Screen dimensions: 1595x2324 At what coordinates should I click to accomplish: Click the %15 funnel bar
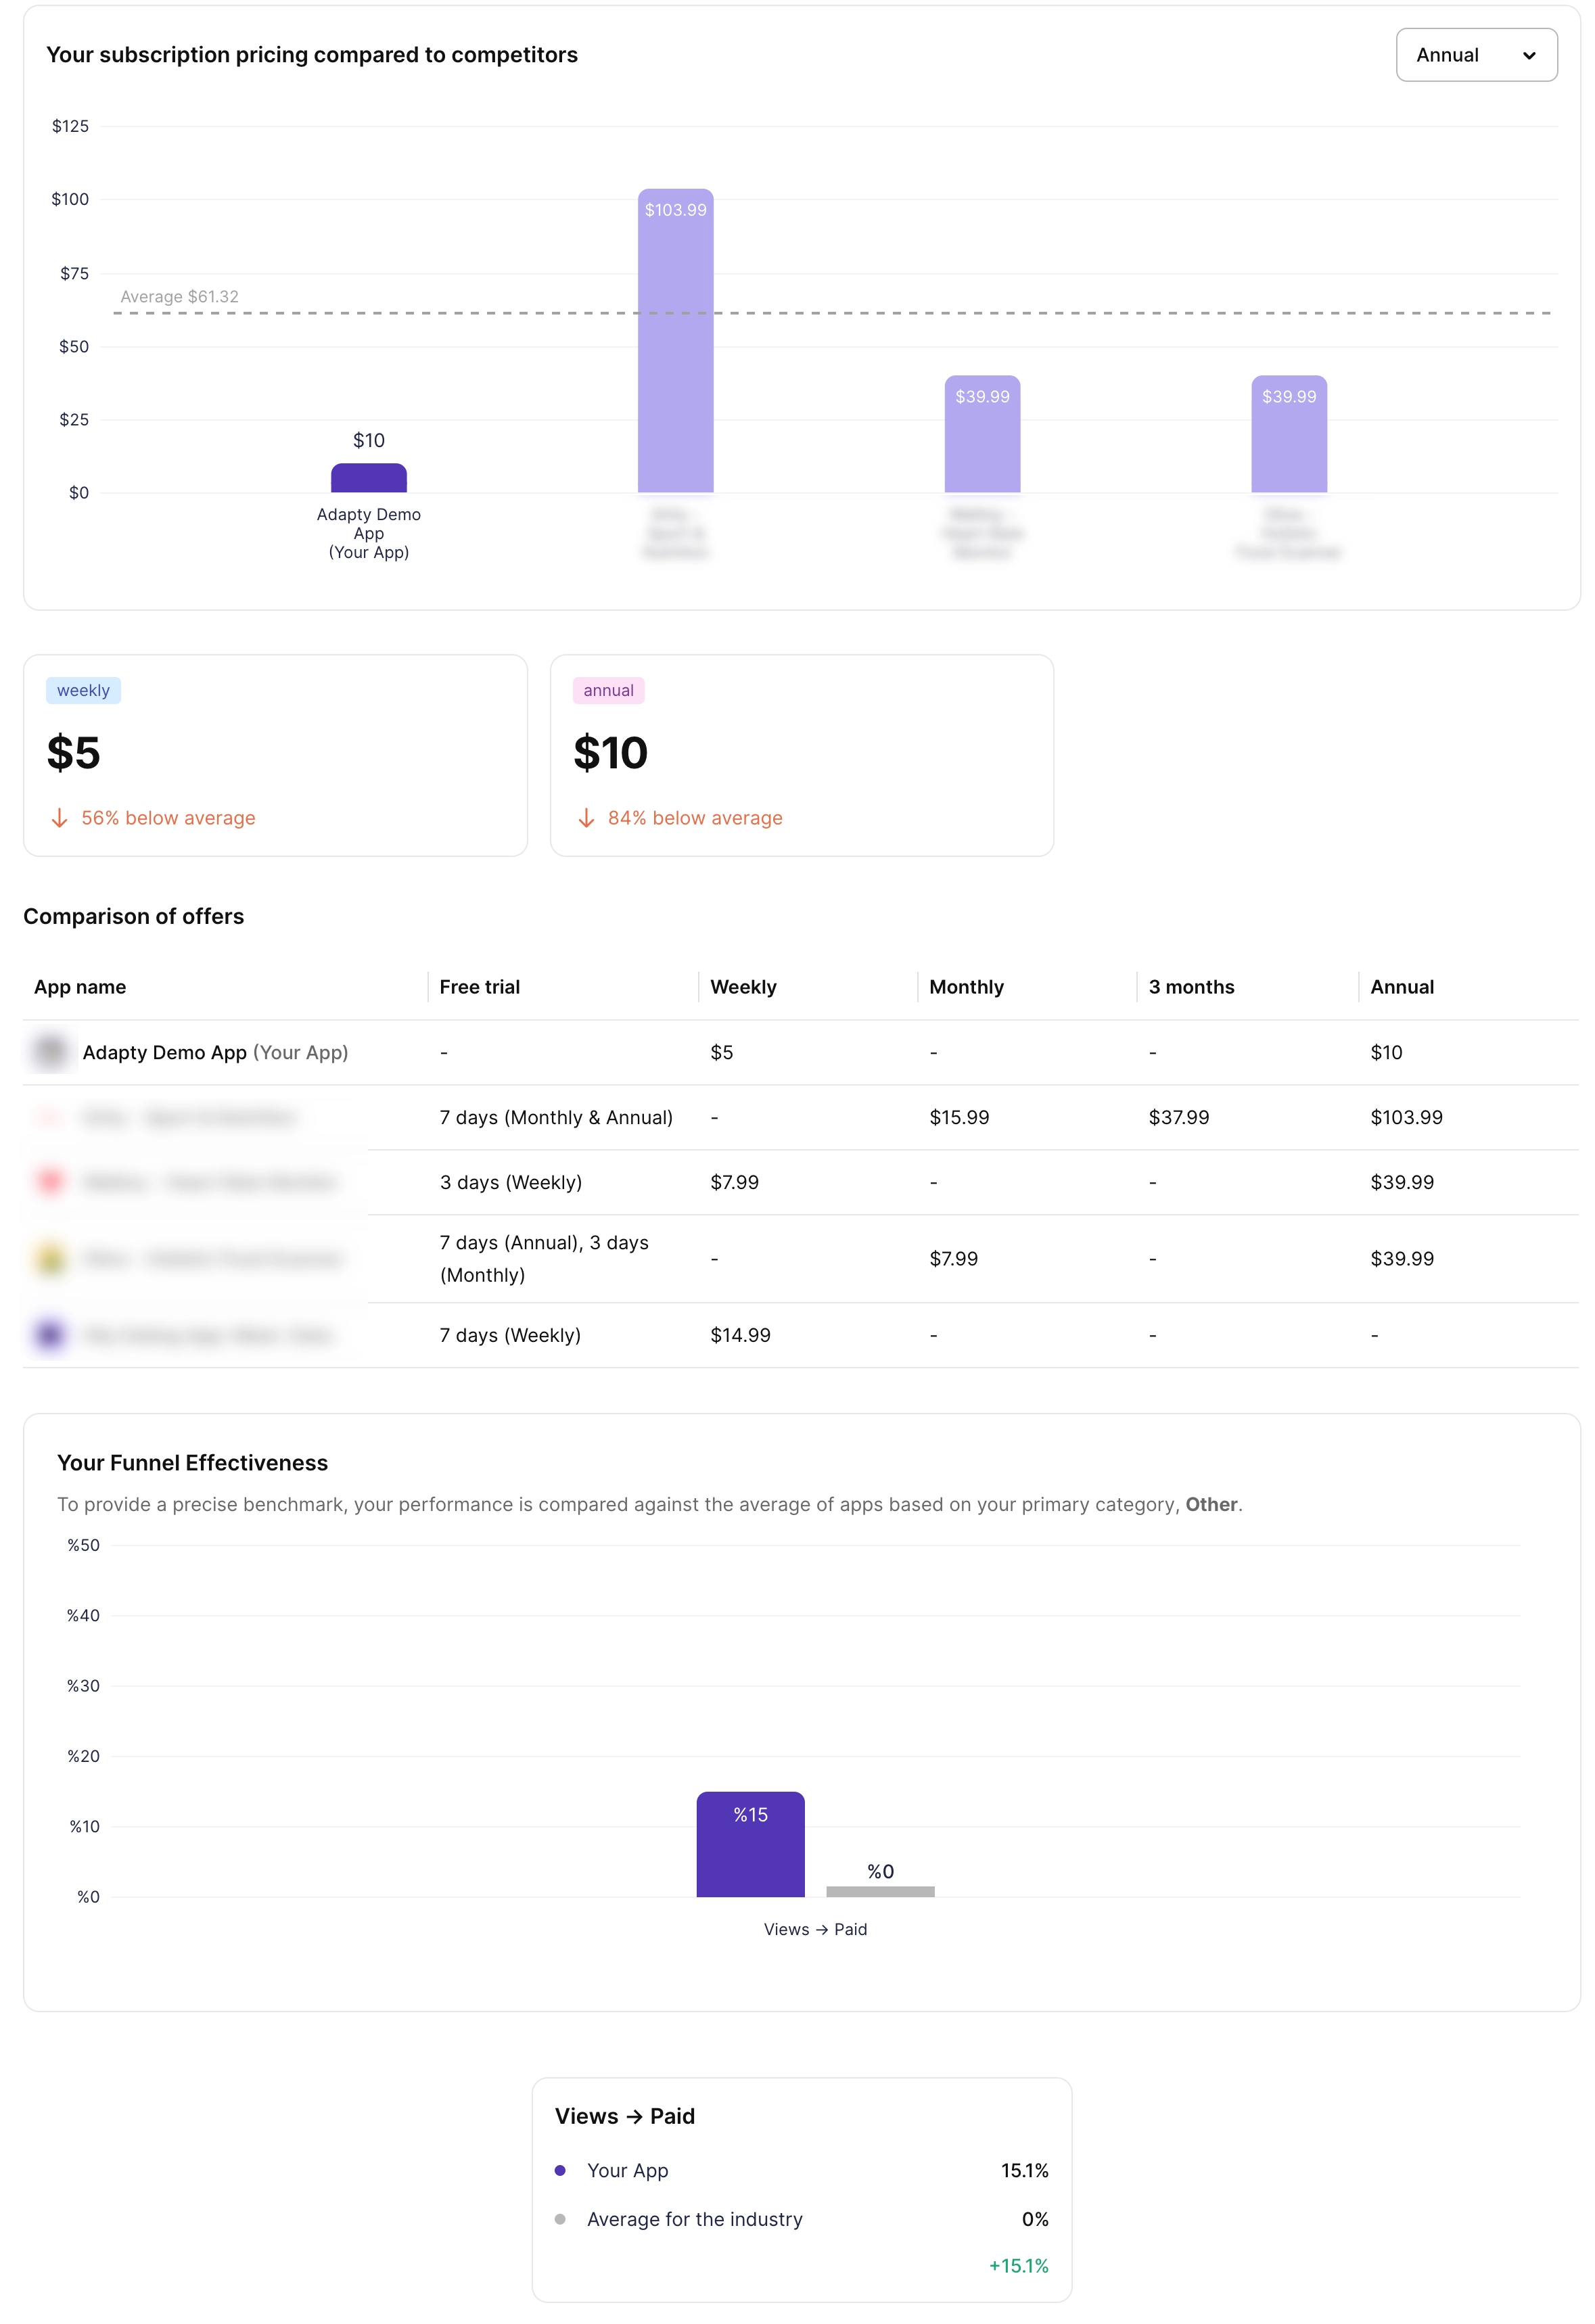coord(750,1845)
